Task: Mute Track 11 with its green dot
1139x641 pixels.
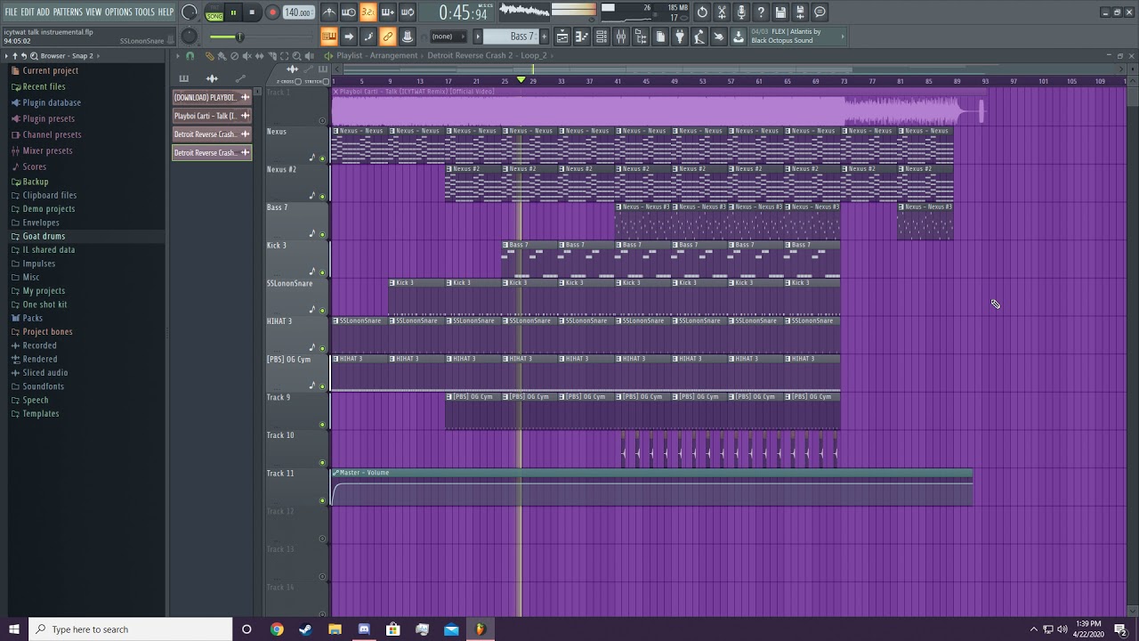Action: [x=322, y=500]
